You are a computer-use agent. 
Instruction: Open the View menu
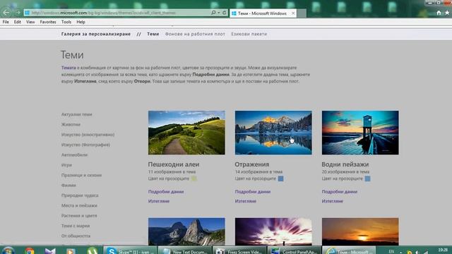pyautogui.click(x=30, y=22)
